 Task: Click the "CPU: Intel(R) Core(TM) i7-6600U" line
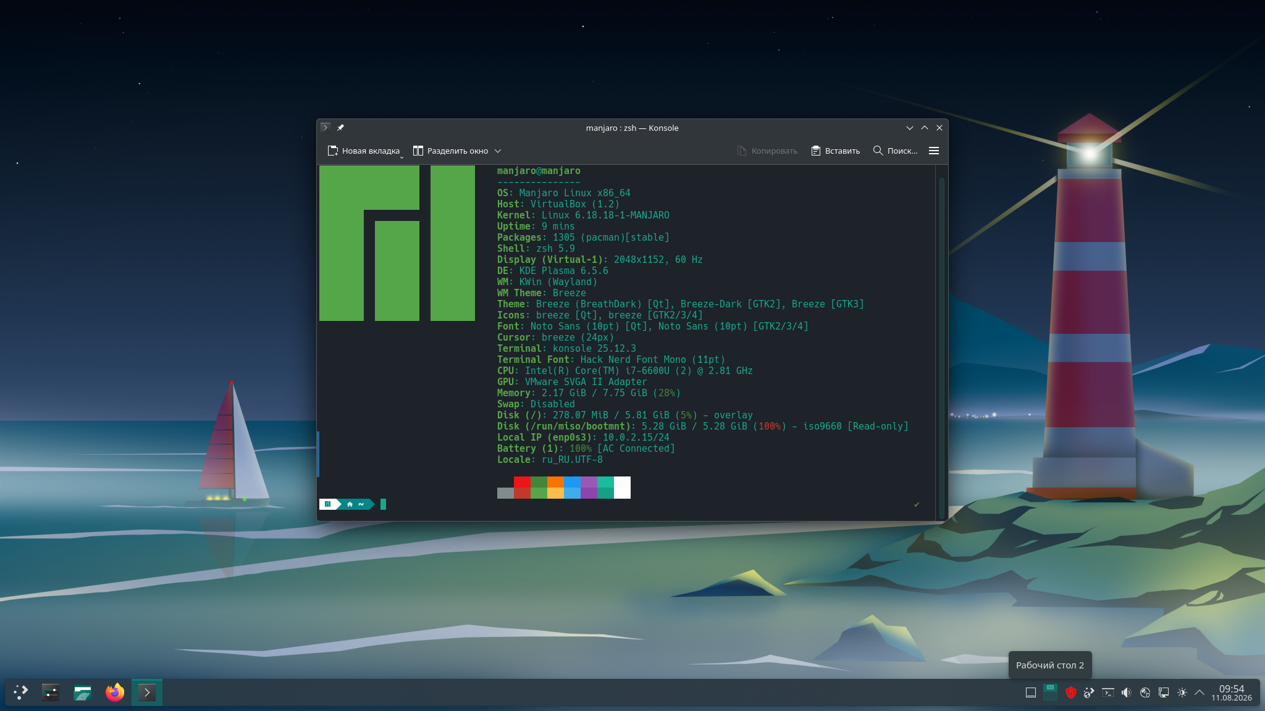pyautogui.click(x=625, y=371)
